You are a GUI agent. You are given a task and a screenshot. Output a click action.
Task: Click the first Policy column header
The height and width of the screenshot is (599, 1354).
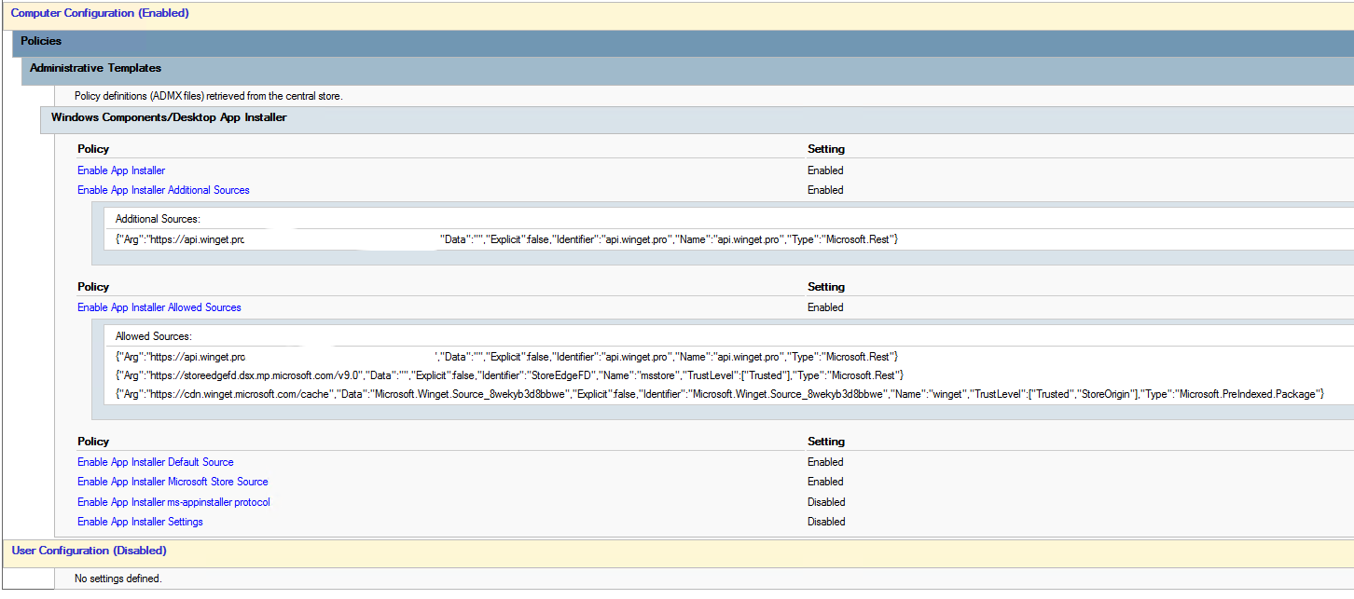[93, 149]
